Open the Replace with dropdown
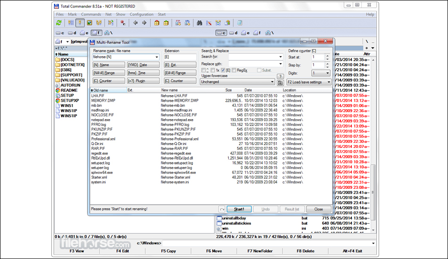The height and width of the screenshot is (259, 448). click(280, 64)
